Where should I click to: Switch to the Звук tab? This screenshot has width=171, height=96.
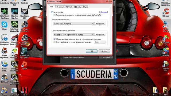(x=52, y=7)
